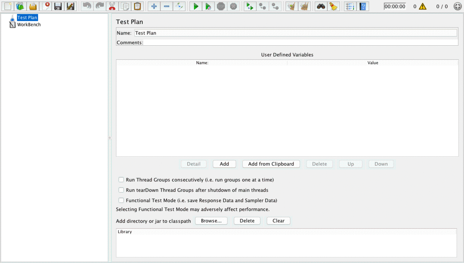This screenshot has height=263, width=464.
Task: Click the plus Expand All icon
Action: [154, 6]
